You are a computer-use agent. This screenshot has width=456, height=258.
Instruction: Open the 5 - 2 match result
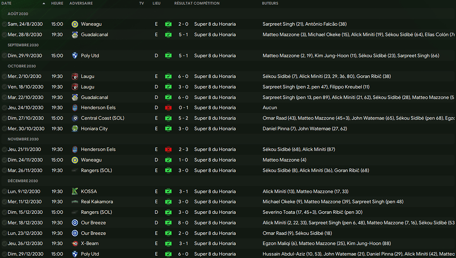point(183,118)
